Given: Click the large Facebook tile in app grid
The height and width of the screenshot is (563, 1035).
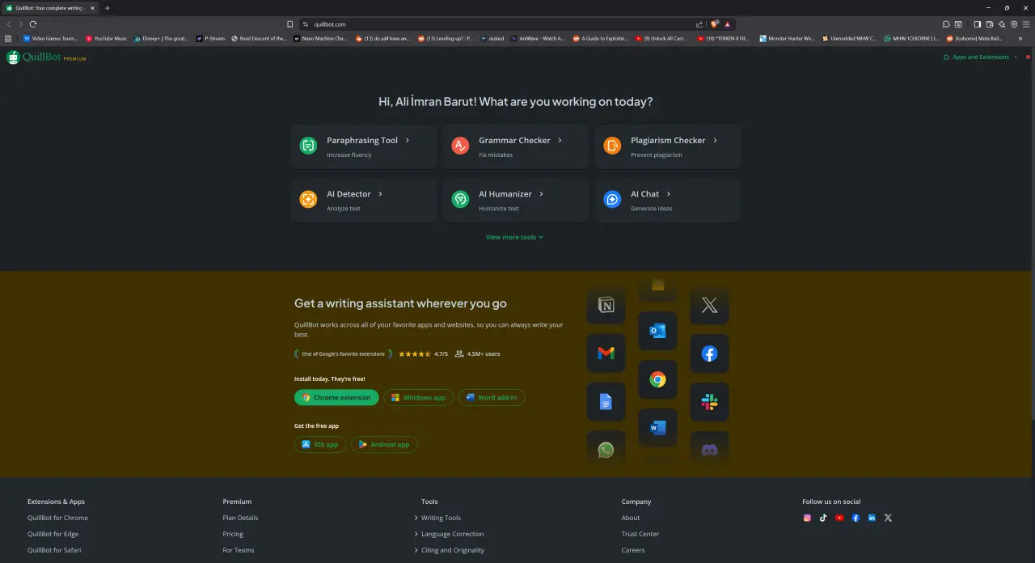Looking at the screenshot, I should pos(709,353).
